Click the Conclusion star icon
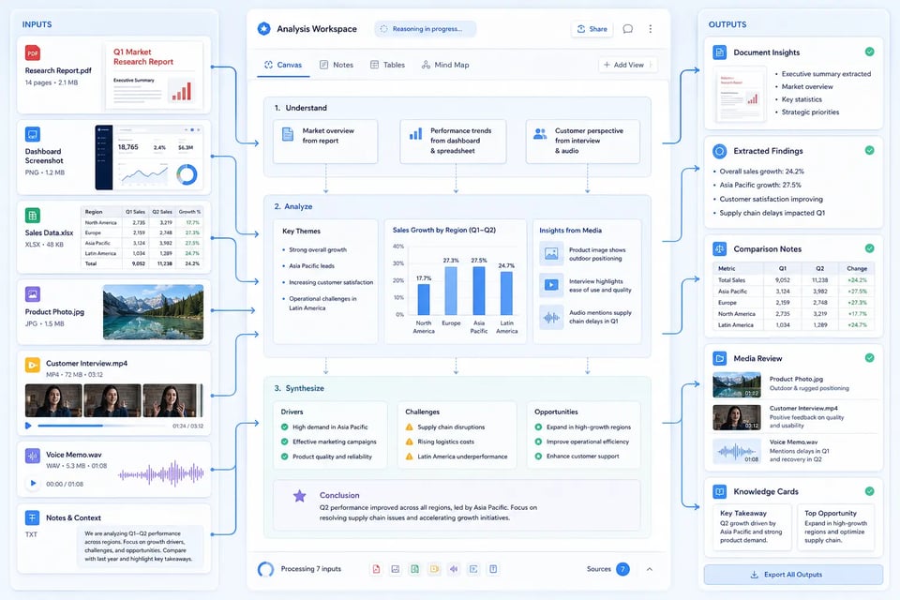Viewport: 900px width, 600px height. [x=300, y=496]
